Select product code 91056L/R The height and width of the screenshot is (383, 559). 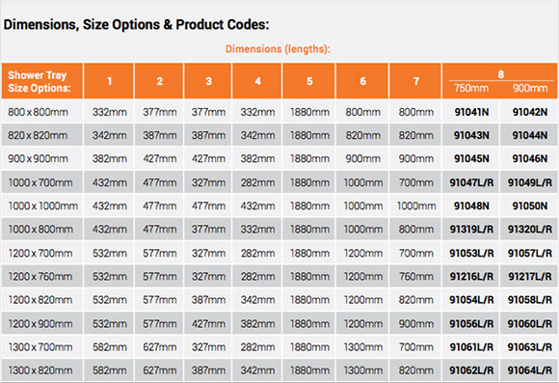pos(471,324)
